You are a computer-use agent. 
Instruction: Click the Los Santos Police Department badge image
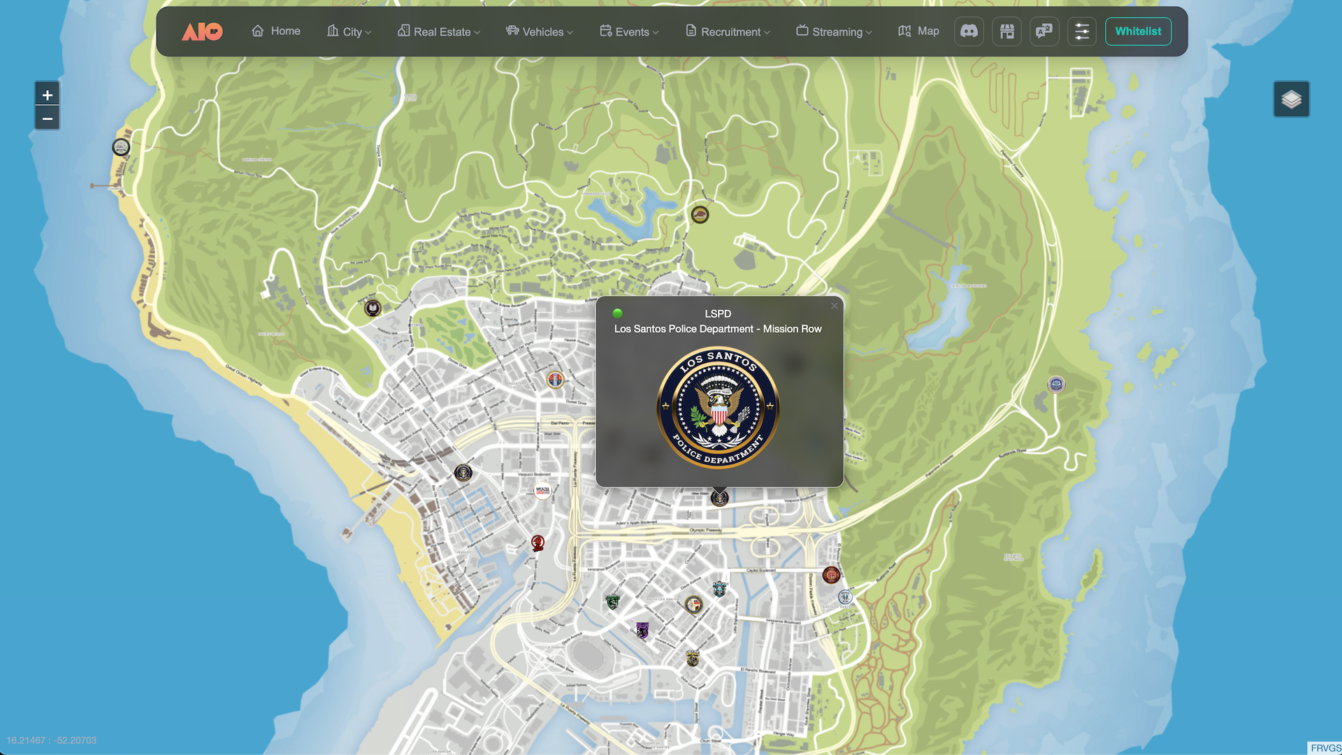click(718, 408)
